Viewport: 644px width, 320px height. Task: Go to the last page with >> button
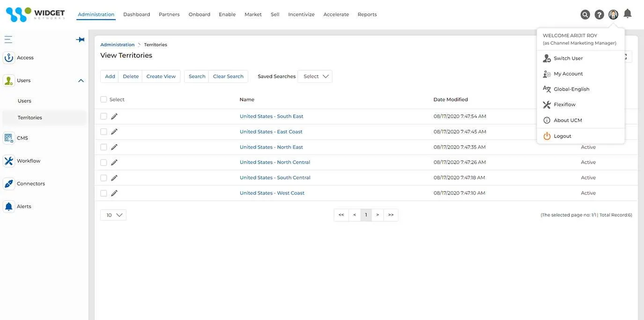(x=391, y=215)
